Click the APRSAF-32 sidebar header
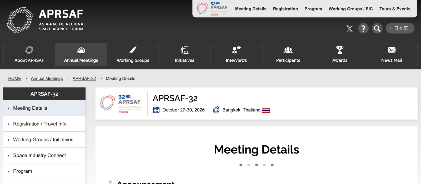This screenshot has height=184, width=421. [44, 94]
